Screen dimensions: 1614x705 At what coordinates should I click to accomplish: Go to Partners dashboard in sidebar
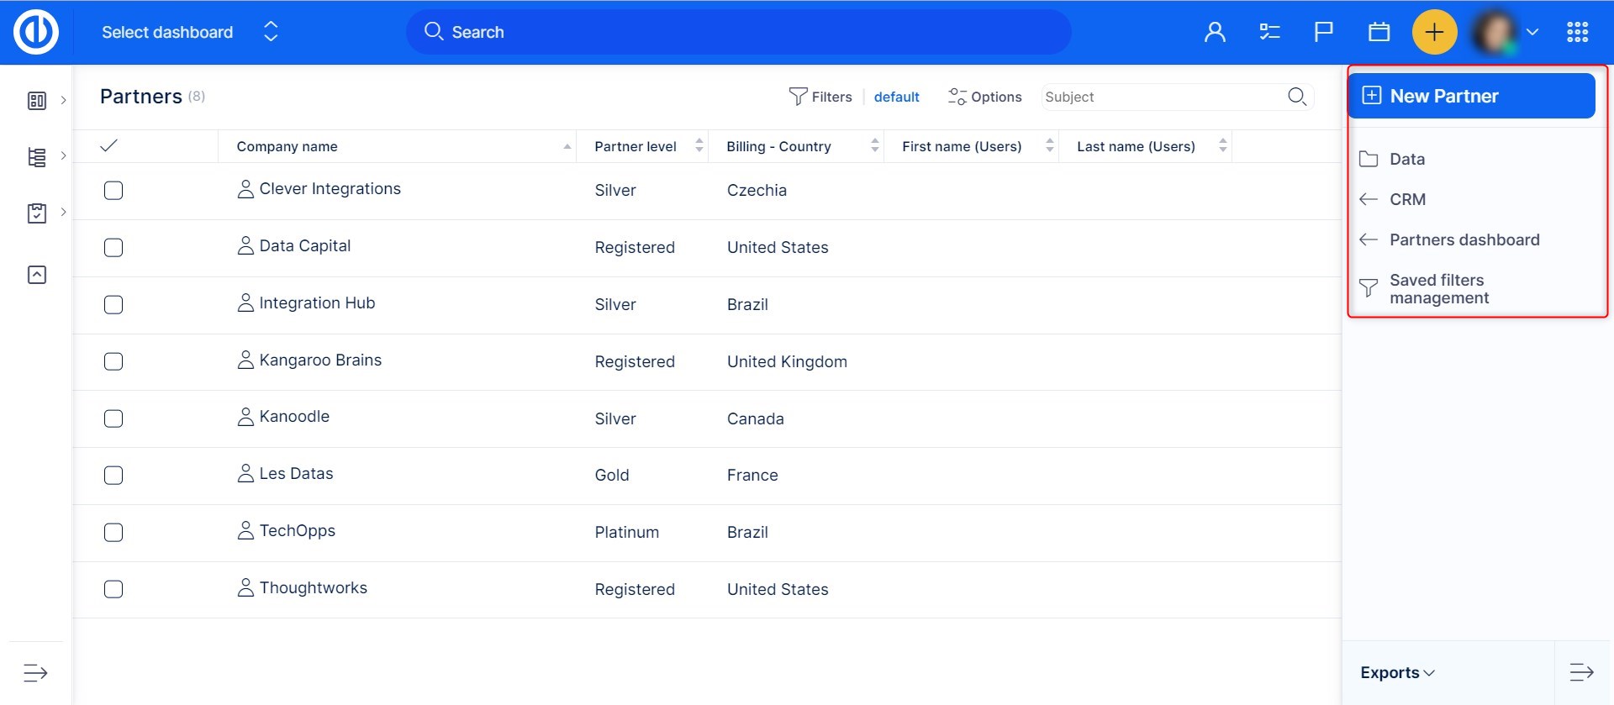[x=1464, y=239]
